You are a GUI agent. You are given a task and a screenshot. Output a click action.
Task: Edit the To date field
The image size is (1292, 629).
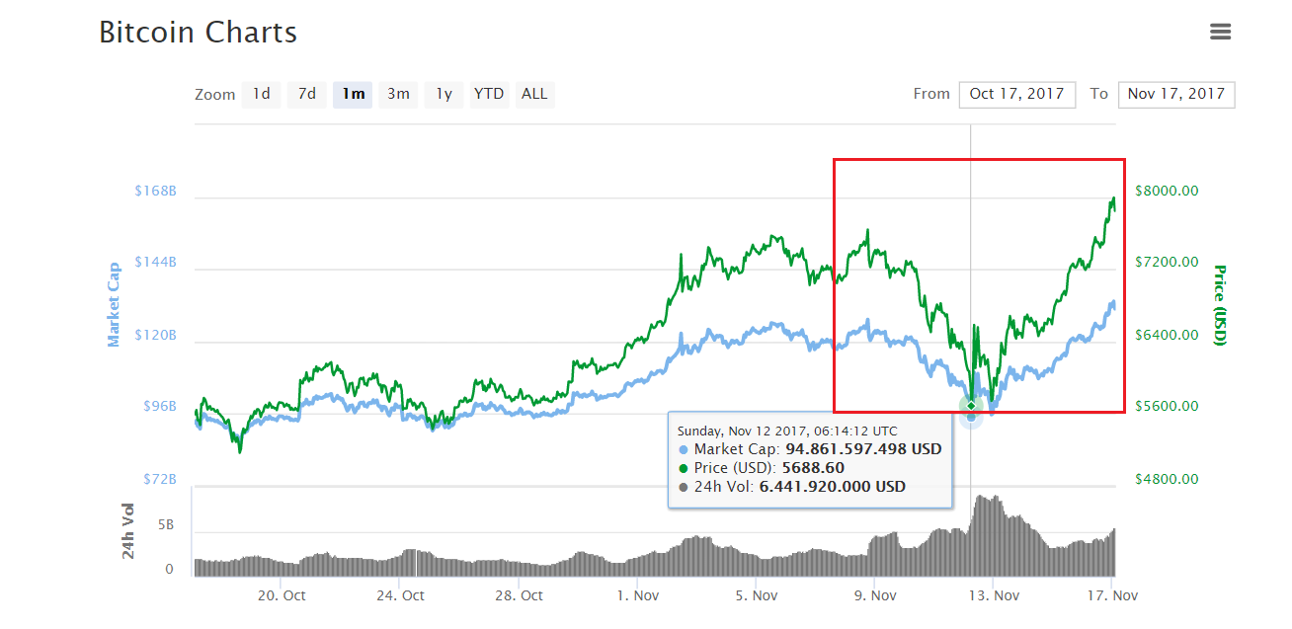1175,94
